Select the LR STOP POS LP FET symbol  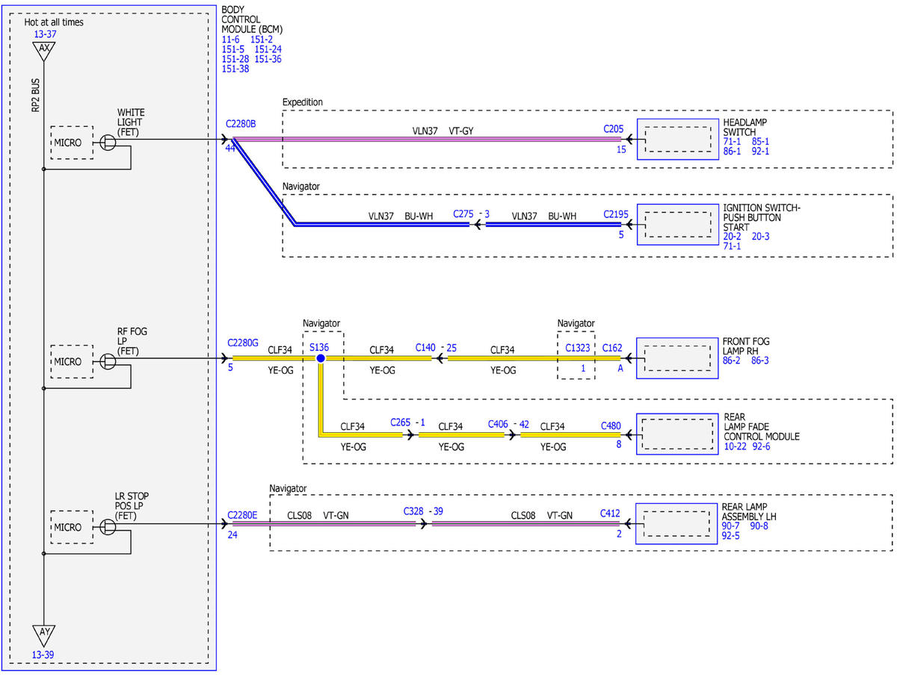(x=108, y=527)
